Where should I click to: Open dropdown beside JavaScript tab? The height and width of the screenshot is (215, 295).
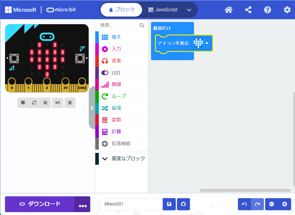point(189,10)
